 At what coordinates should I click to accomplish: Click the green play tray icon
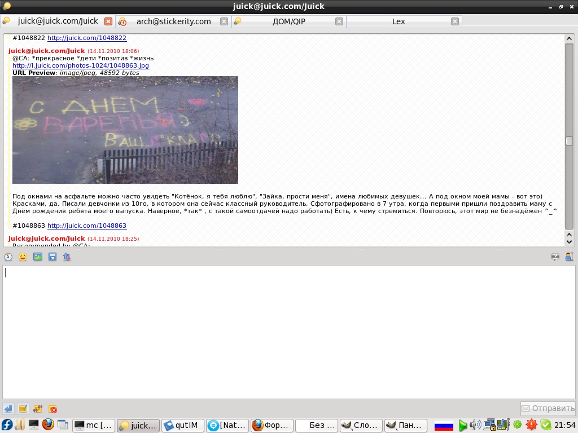[462, 426]
